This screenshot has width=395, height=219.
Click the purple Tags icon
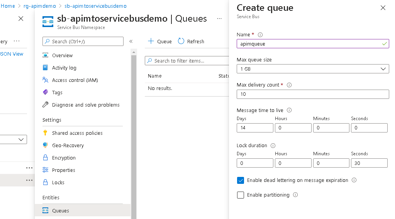click(x=45, y=92)
